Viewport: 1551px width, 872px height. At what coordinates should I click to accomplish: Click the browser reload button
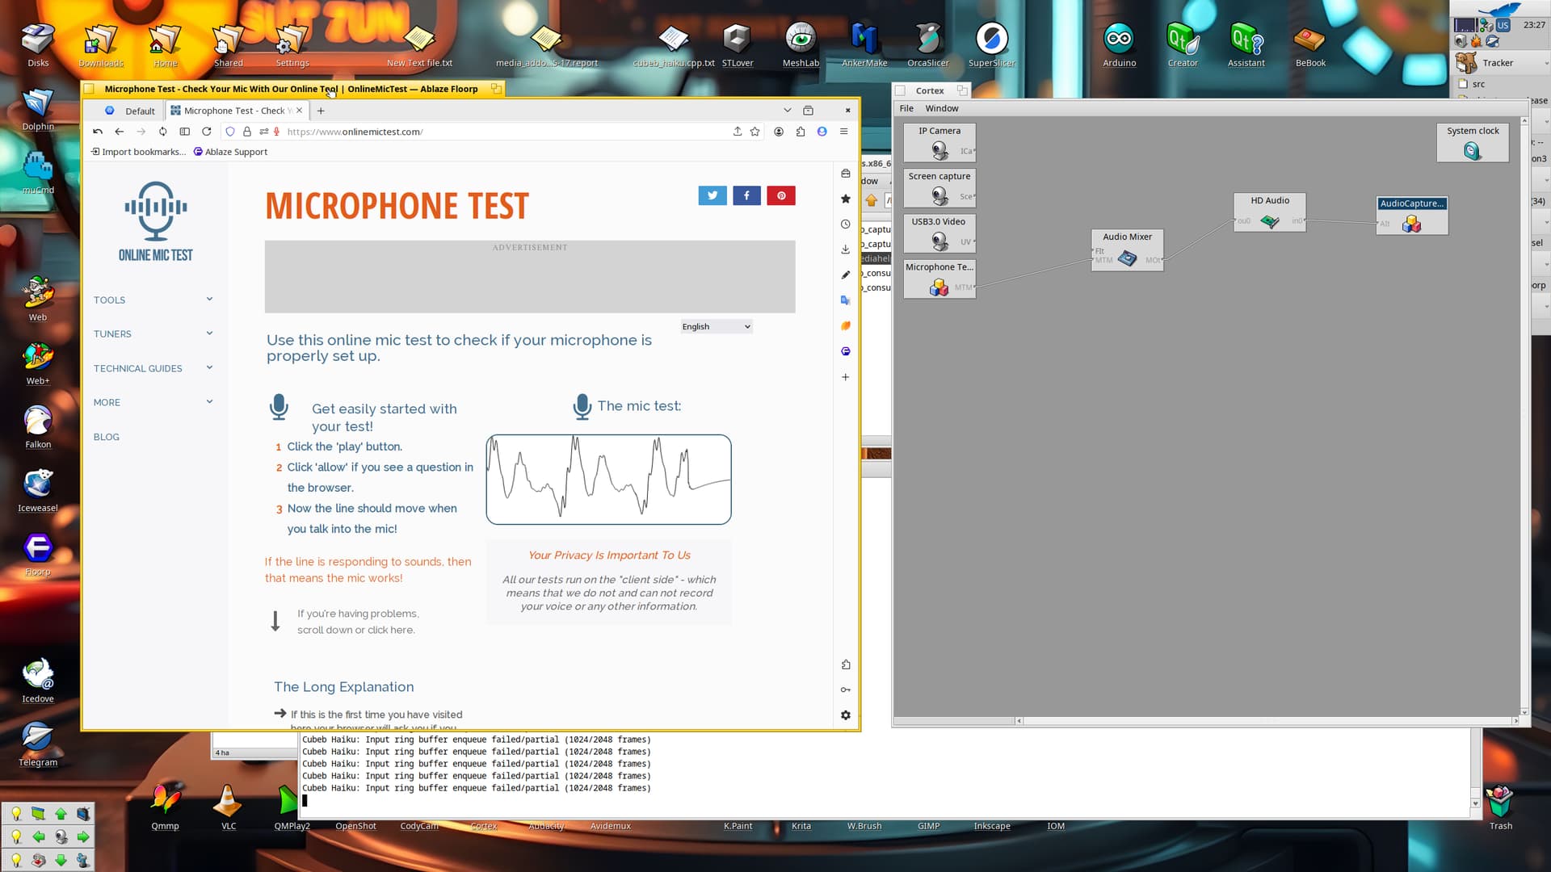pos(207,132)
